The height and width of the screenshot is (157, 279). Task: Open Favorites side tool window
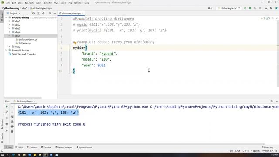[2, 138]
